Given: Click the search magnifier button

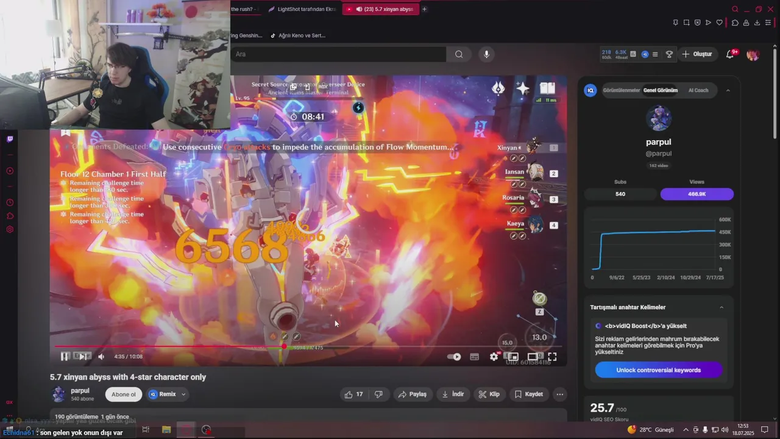Looking at the screenshot, I should coord(459,54).
